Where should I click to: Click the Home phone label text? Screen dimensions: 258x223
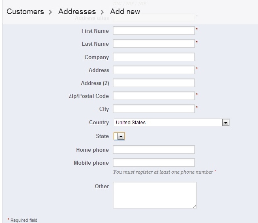click(92, 150)
